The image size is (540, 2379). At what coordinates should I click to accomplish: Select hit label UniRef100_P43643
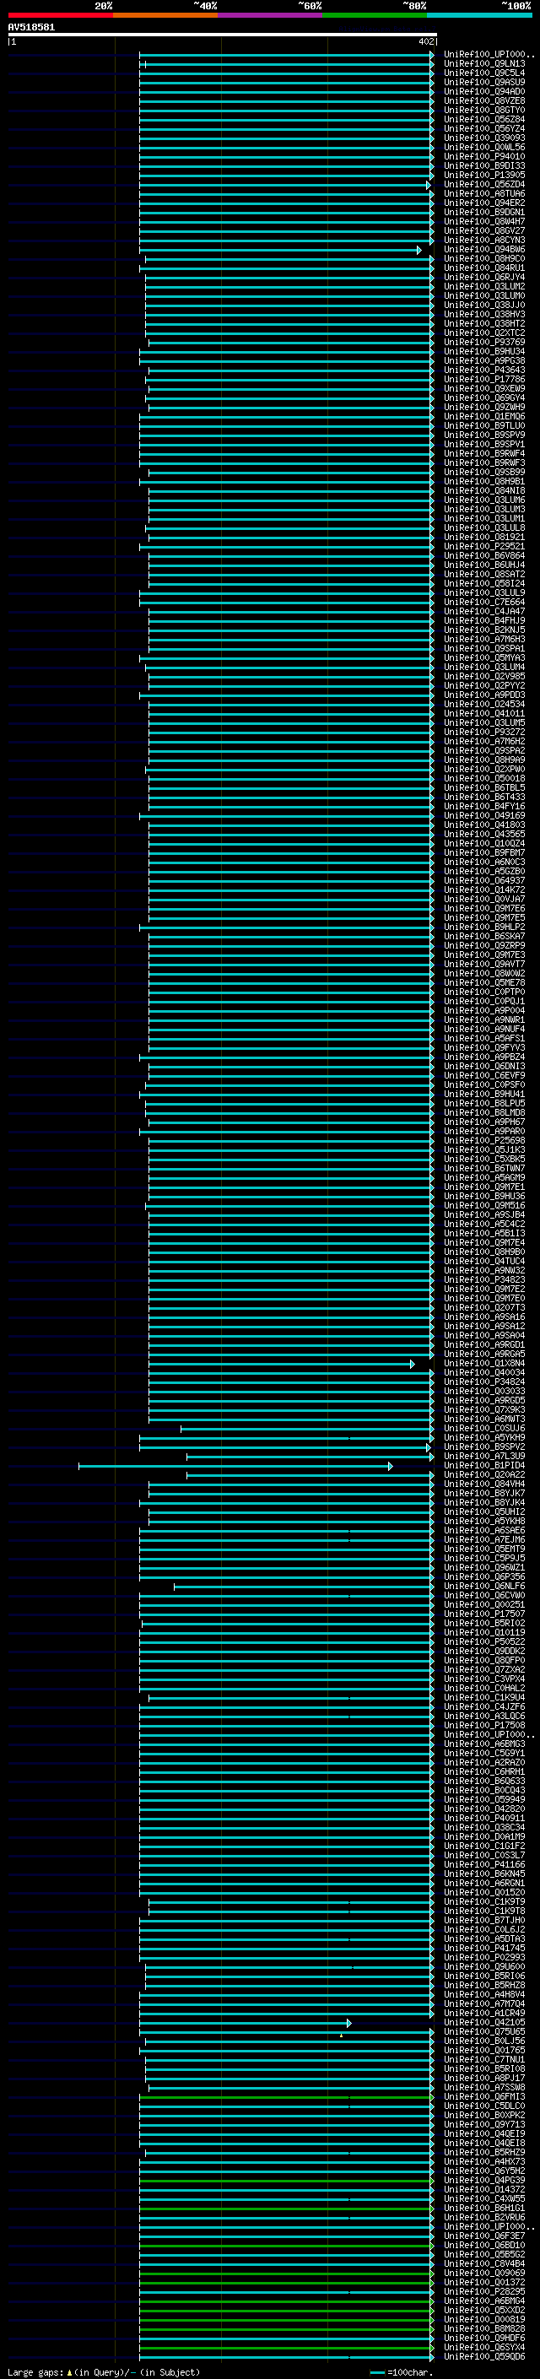pos(484,370)
